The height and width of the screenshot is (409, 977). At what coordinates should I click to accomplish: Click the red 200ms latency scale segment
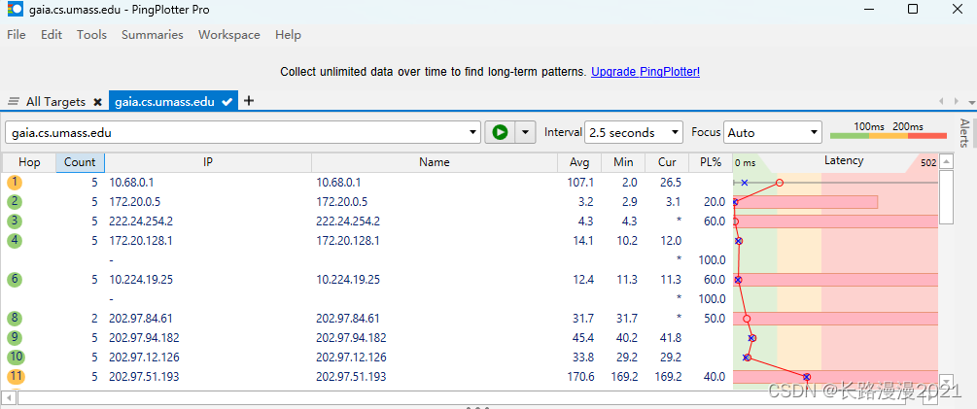927,136
